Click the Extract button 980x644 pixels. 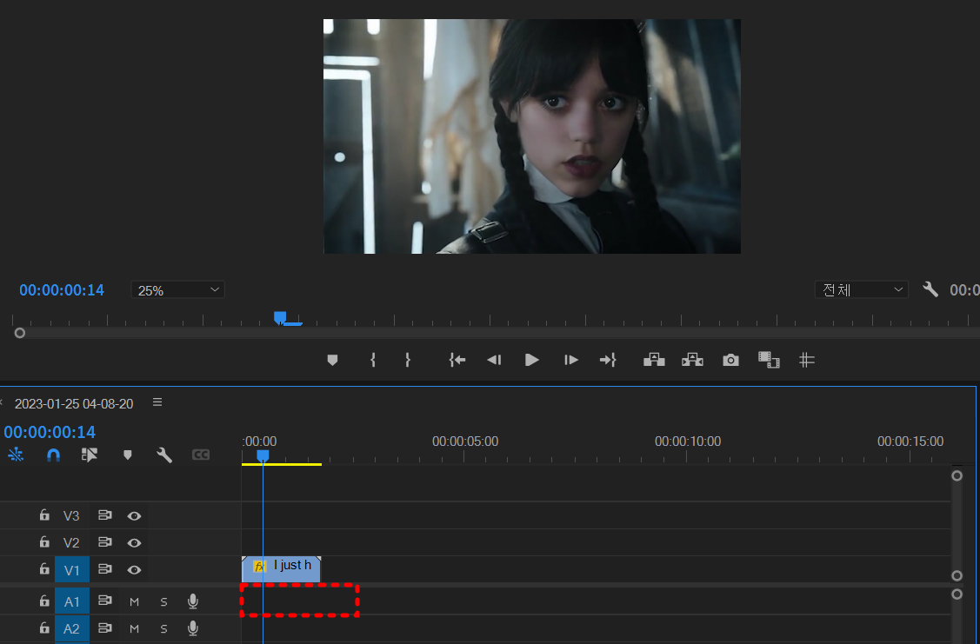pos(692,360)
